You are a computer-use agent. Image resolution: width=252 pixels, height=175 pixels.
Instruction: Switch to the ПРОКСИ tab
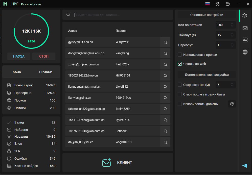tap(46, 72)
